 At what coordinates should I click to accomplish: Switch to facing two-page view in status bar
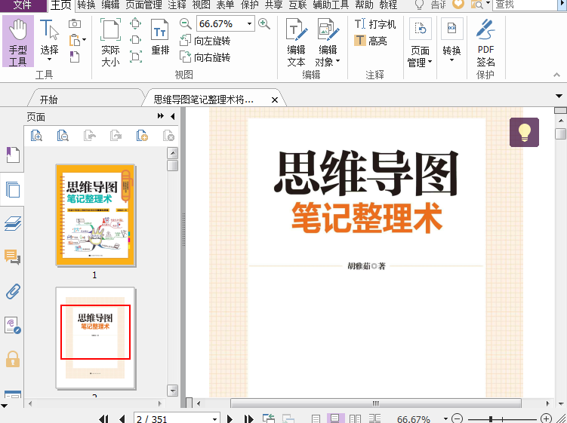click(354, 418)
